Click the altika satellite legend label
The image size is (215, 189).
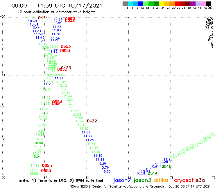point(161,180)
